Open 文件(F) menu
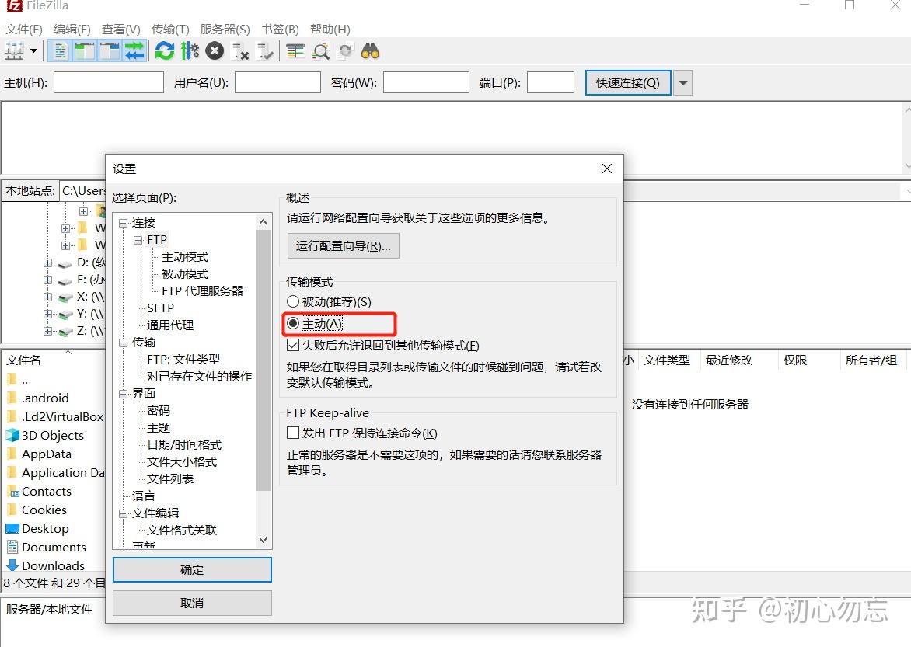 coord(24,29)
